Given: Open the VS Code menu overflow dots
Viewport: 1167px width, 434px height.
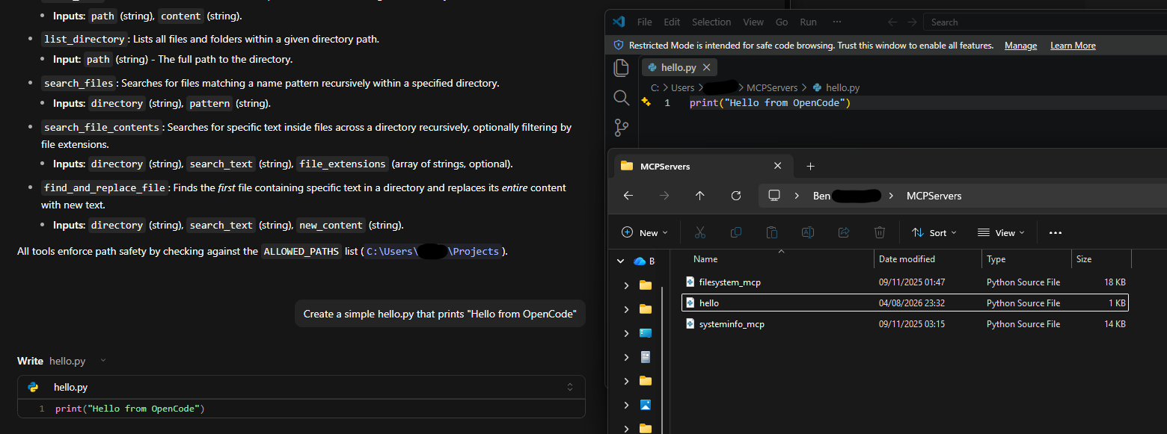Looking at the screenshot, I should pos(836,22).
